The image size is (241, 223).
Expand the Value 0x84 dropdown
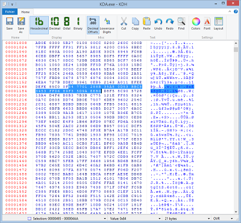pos(160,218)
